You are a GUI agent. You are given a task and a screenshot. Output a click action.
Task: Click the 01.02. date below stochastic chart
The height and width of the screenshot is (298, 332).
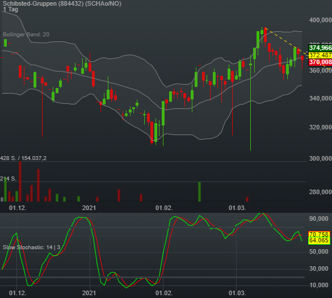(x=164, y=293)
